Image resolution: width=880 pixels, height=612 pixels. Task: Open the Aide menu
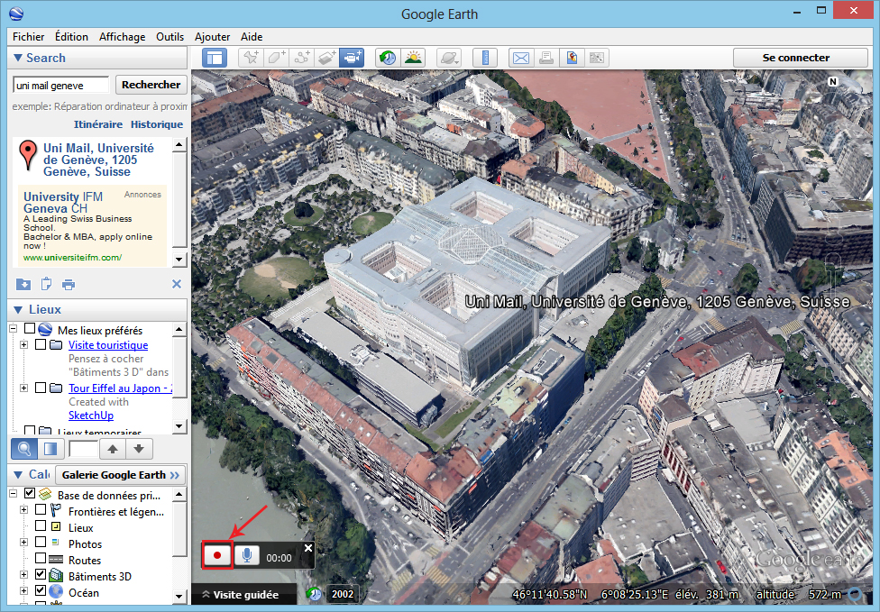pyautogui.click(x=252, y=36)
